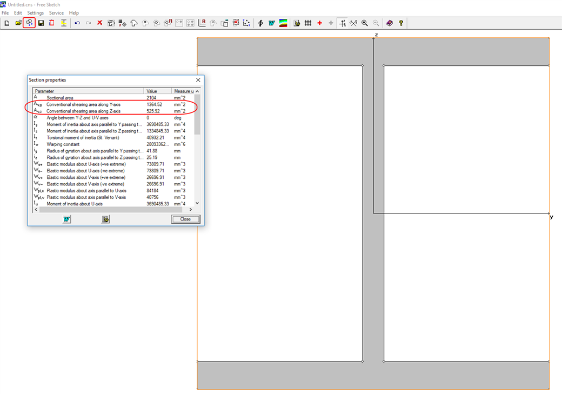Zoom in with the magnifier plus icon
Image resolution: width=562 pixels, height=394 pixels.
click(365, 23)
